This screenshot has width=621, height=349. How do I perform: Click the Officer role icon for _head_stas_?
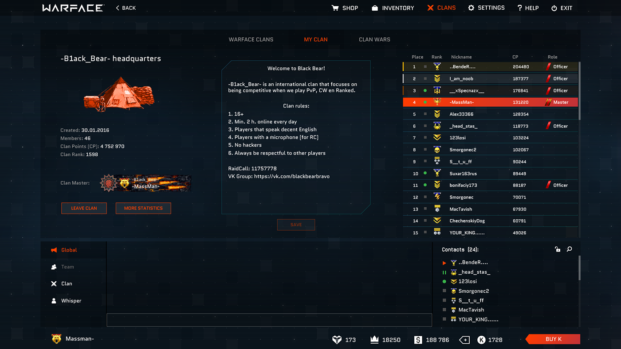point(548,126)
